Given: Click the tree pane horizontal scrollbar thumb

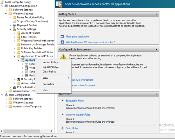Looking at the screenshot, I should tap(22, 131).
